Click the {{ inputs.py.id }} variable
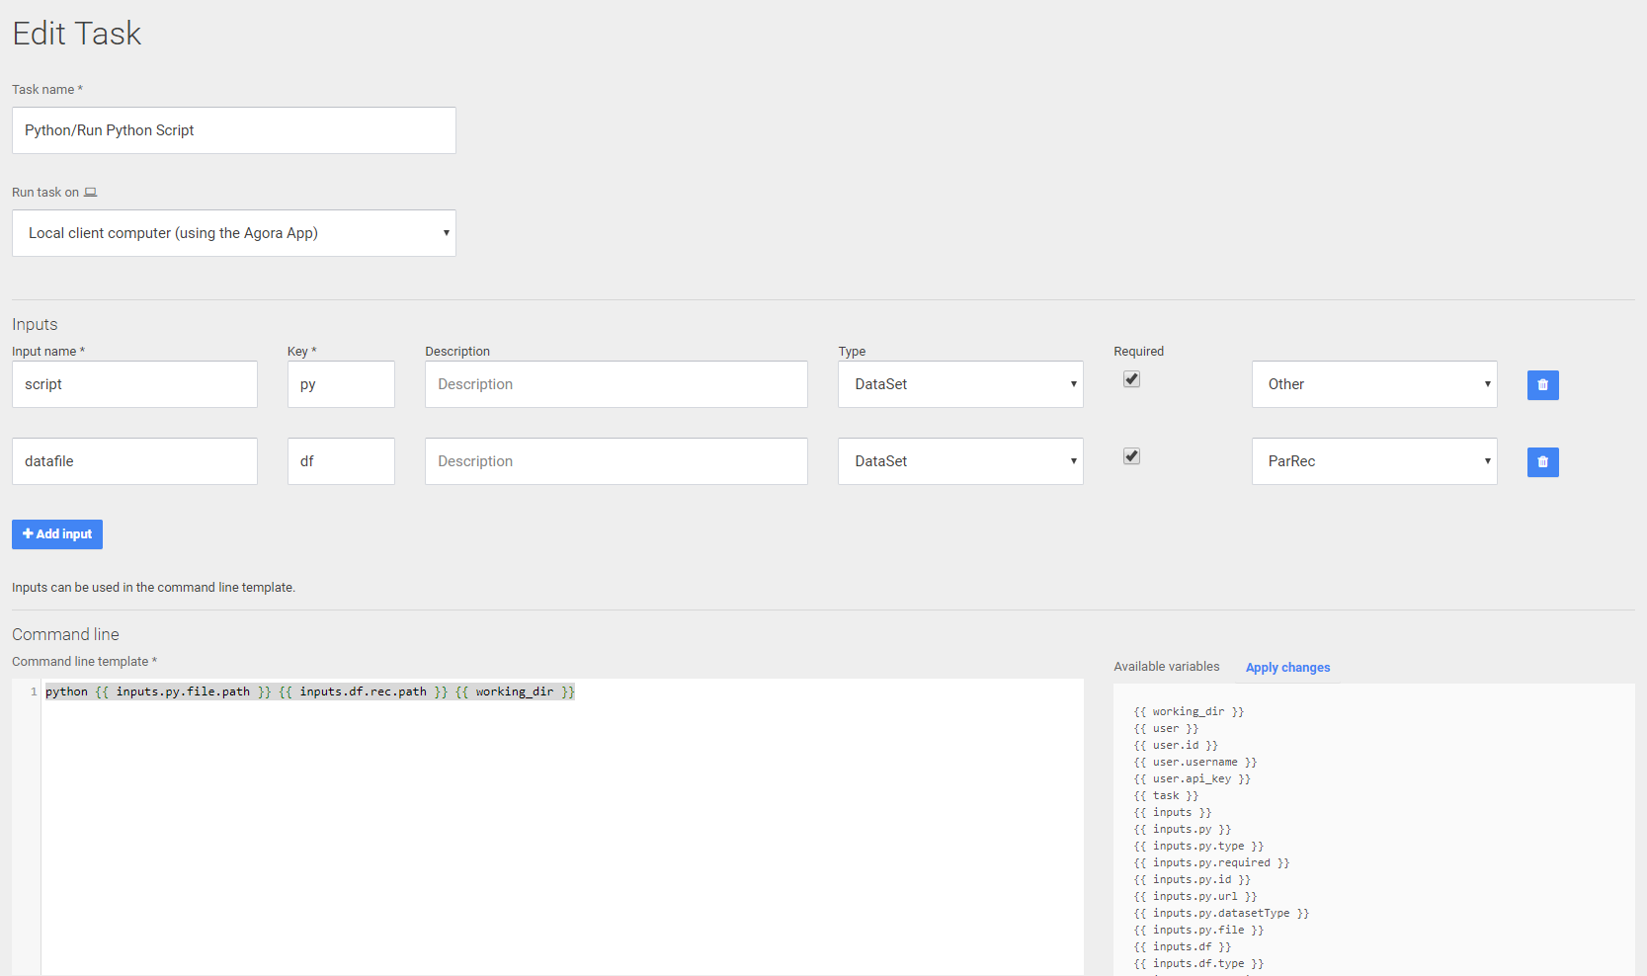The height and width of the screenshot is (976, 1647). tap(1192, 879)
